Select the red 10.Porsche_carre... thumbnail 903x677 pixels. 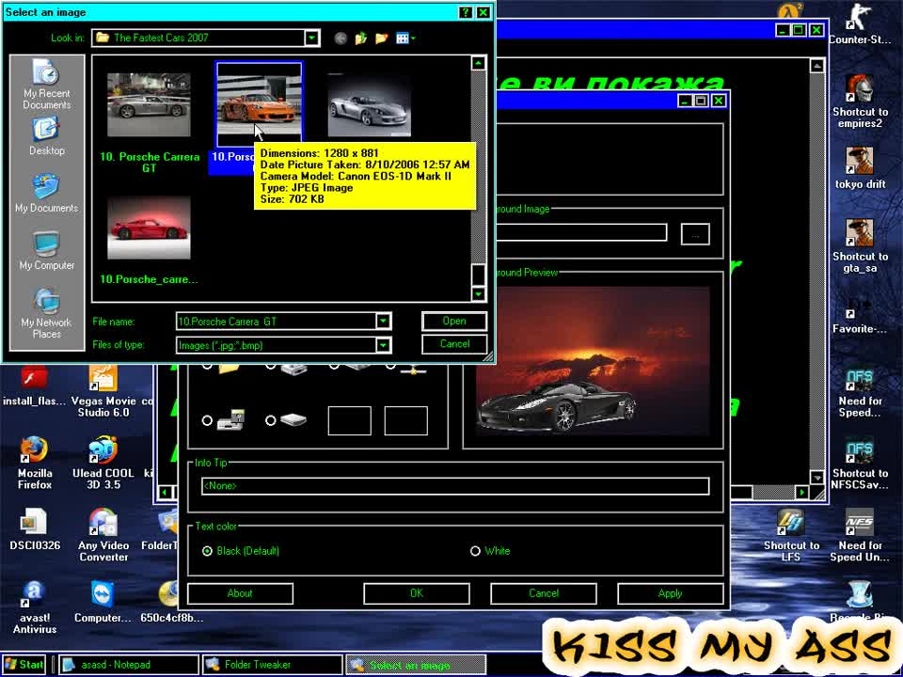tap(149, 228)
